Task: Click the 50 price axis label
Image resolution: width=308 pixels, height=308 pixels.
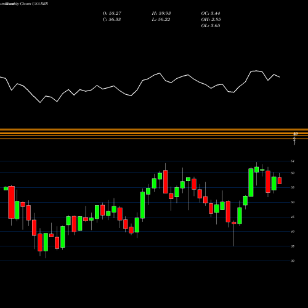Action: click(293, 202)
